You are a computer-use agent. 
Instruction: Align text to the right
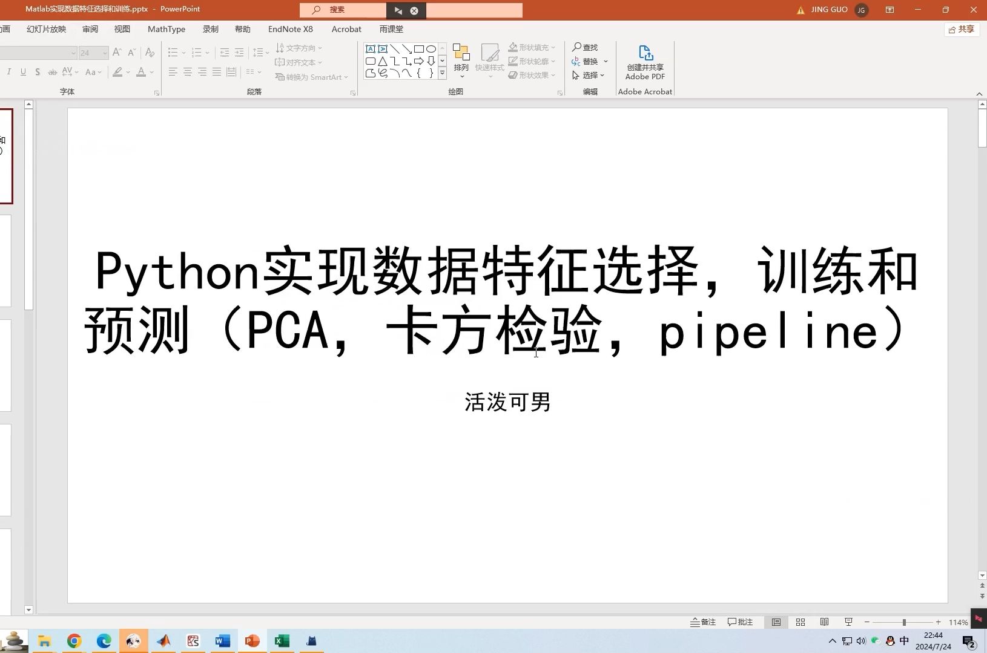click(202, 72)
